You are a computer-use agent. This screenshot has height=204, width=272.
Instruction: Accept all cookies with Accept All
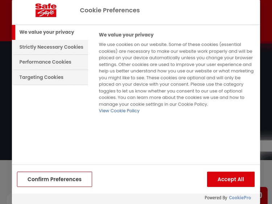click(x=231, y=179)
